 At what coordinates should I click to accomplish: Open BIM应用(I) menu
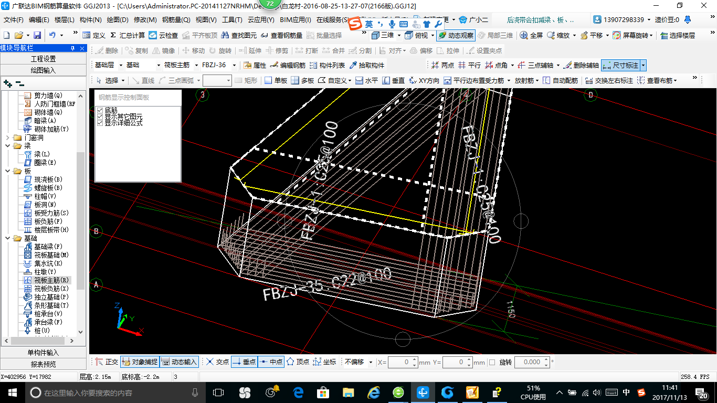point(296,20)
